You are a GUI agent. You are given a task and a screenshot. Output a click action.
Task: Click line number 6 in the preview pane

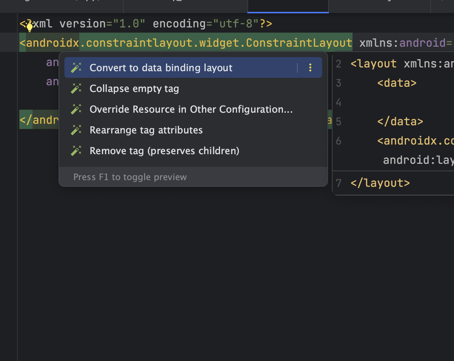[338, 141]
